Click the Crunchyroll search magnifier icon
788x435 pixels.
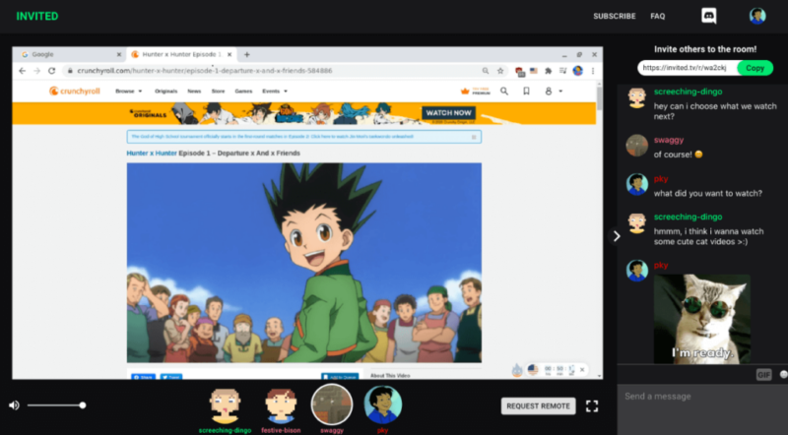[x=504, y=91]
